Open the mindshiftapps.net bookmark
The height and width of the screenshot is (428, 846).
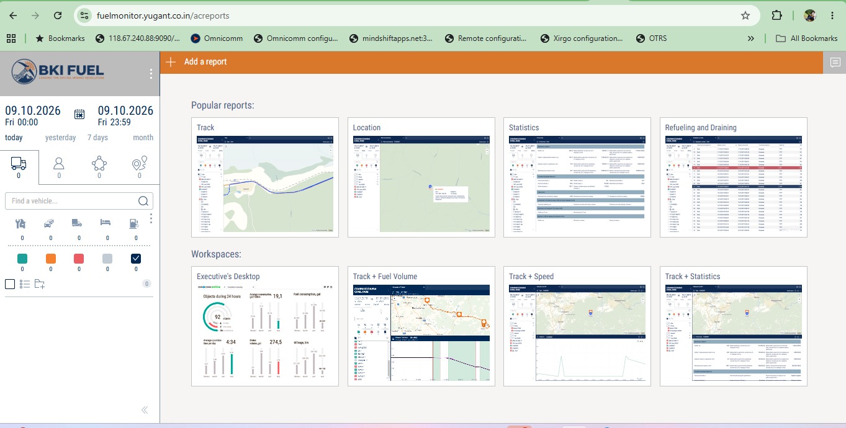pyautogui.click(x=391, y=38)
